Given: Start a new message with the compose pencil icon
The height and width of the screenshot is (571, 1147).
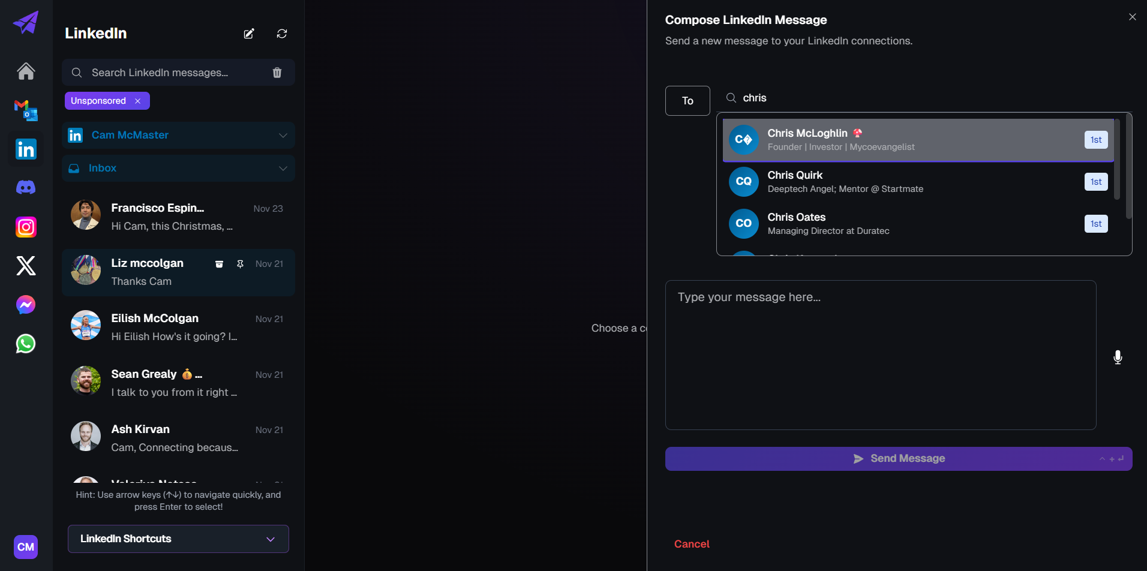Looking at the screenshot, I should (249, 34).
